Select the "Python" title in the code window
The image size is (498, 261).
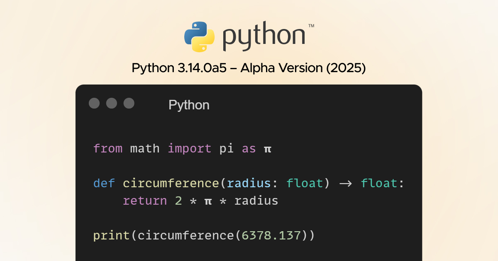pyautogui.click(x=189, y=105)
